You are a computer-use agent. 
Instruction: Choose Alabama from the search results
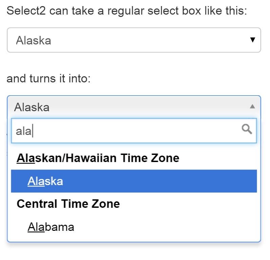51,227
